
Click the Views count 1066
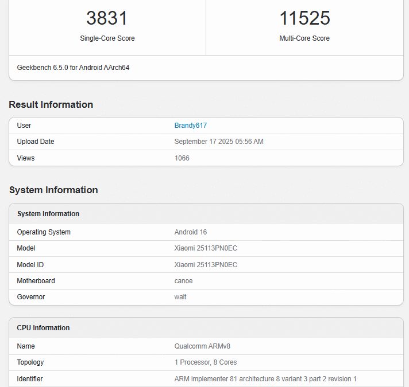tap(182, 158)
